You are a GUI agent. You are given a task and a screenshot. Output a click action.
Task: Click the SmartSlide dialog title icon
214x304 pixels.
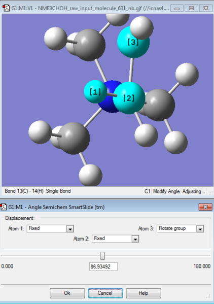3,207
